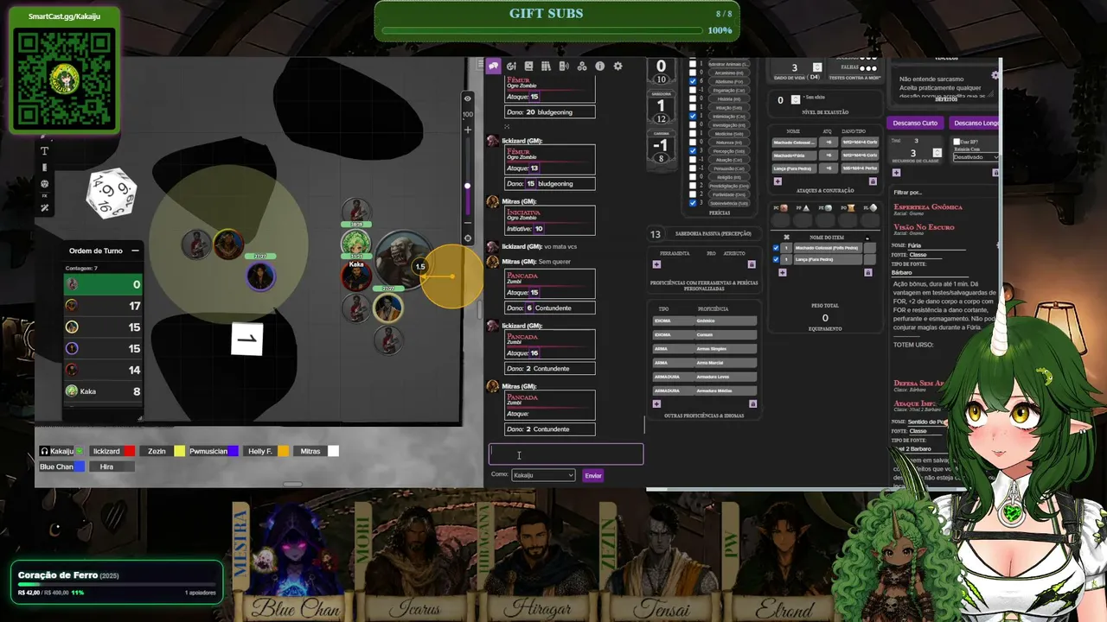
Task: Click the Filtrar por filter field
Action: (943, 193)
